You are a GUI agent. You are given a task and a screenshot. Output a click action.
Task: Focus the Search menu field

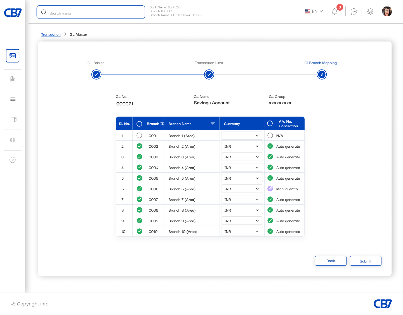[x=91, y=12]
